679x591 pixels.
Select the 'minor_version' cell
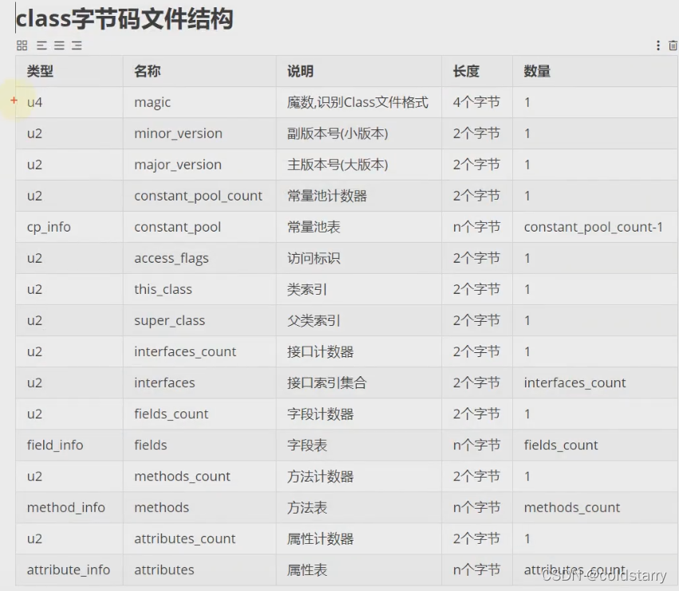(x=179, y=133)
